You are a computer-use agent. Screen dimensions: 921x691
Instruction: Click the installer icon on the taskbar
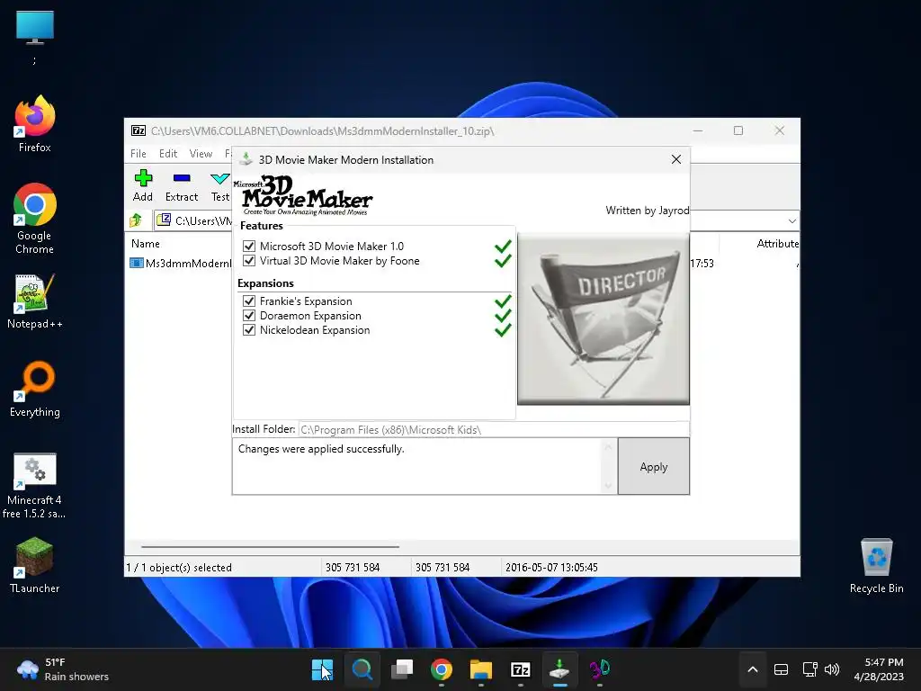[x=559, y=669]
